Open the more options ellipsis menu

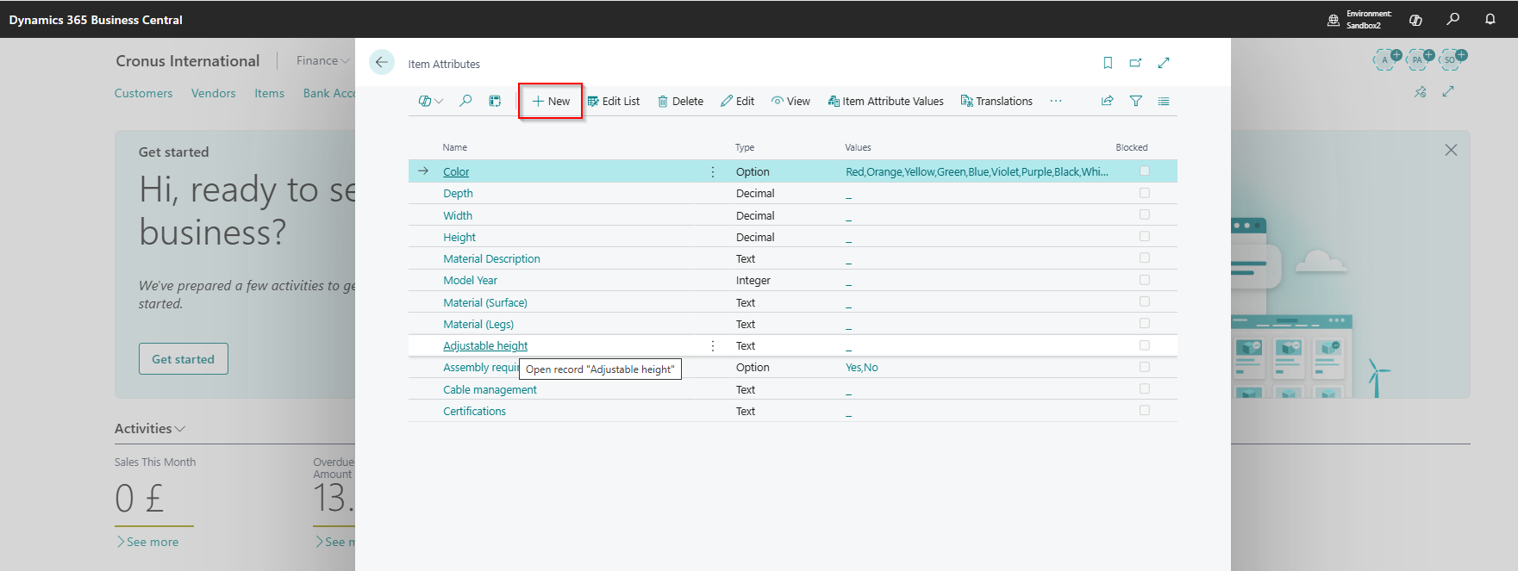tap(1055, 101)
